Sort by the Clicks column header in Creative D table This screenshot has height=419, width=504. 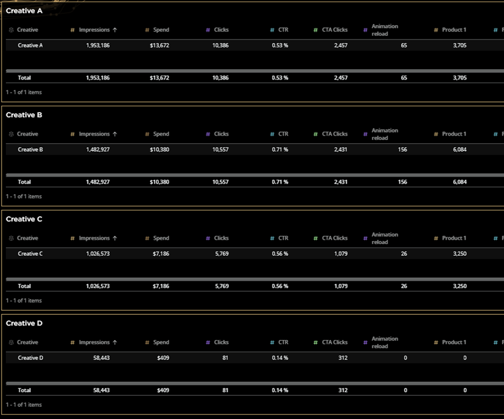221,342
